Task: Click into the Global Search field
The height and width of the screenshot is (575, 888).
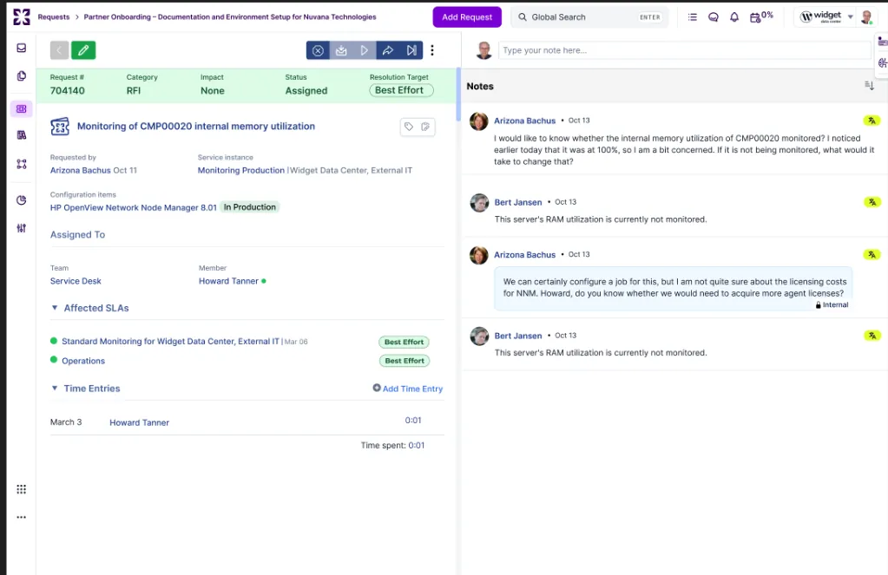Action: 589,17
